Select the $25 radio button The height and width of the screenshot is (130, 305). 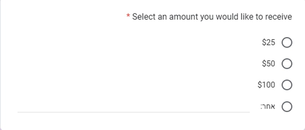coord(287,43)
